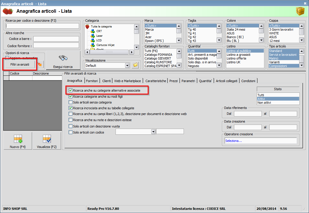Open the Parametri tab
Viewport: 309px width, 213px height.
pos(188,81)
